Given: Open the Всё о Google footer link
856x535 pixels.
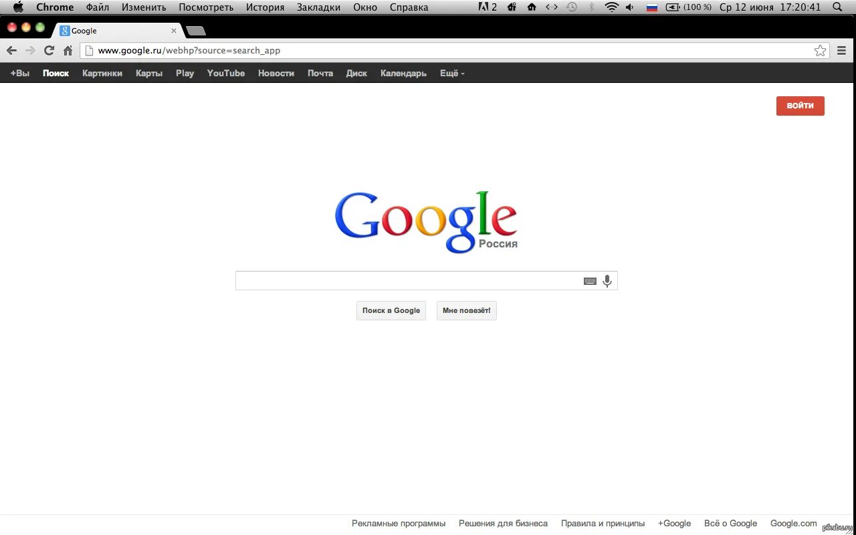Looking at the screenshot, I should coord(730,524).
